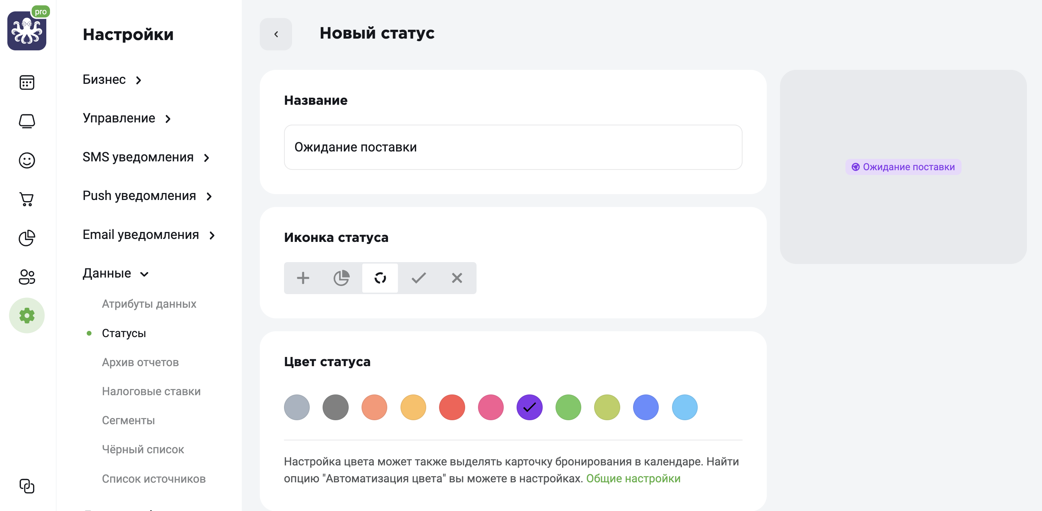
Task: Open the settings gear sidebar icon
Action: [x=27, y=315]
